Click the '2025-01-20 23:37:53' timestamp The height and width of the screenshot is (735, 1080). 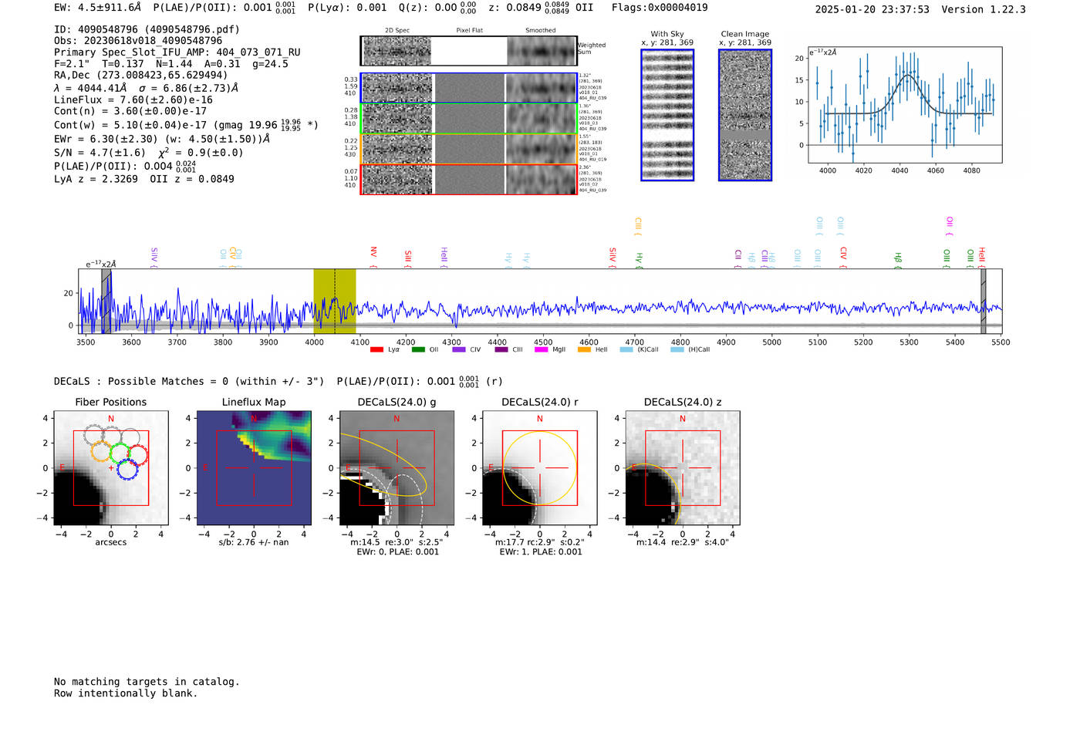click(872, 10)
